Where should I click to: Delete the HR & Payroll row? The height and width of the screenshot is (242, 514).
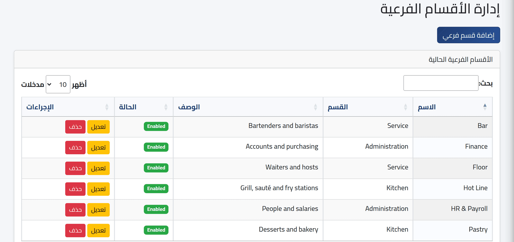click(75, 210)
